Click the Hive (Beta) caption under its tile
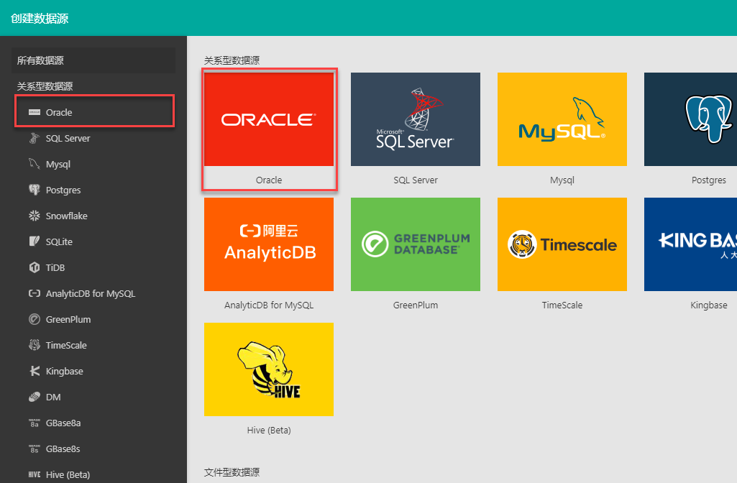Viewport: 737px width, 483px height. coord(269,431)
